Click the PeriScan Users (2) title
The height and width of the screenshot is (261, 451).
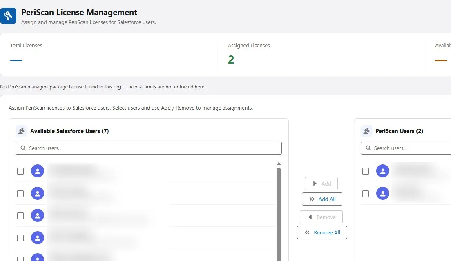tap(399, 131)
